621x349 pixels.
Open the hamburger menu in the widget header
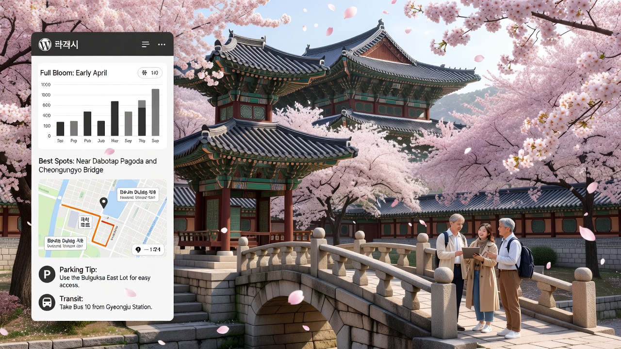(x=146, y=45)
